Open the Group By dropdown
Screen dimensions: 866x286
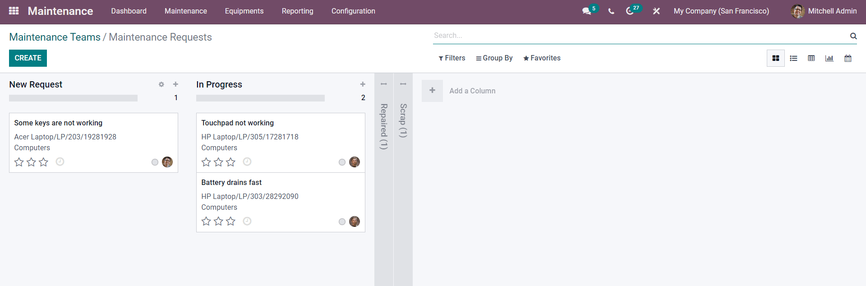click(494, 58)
